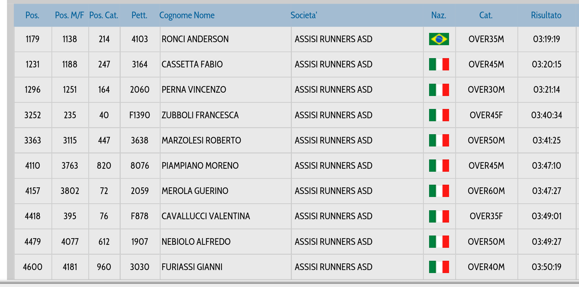Select the runner name NEBIOLO ALFREDO
579x287 pixels.
(x=196, y=242)
